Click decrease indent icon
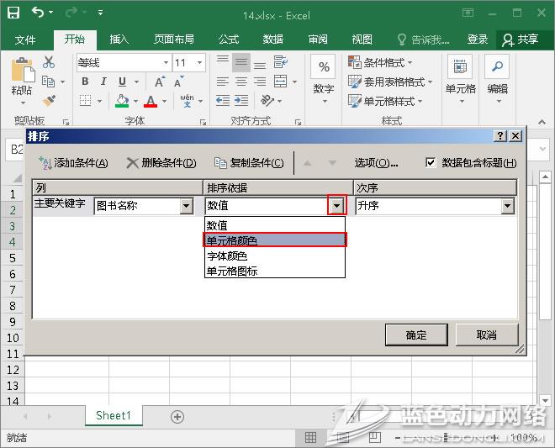This screenshot has height=448, width=555. pos(223,101)
